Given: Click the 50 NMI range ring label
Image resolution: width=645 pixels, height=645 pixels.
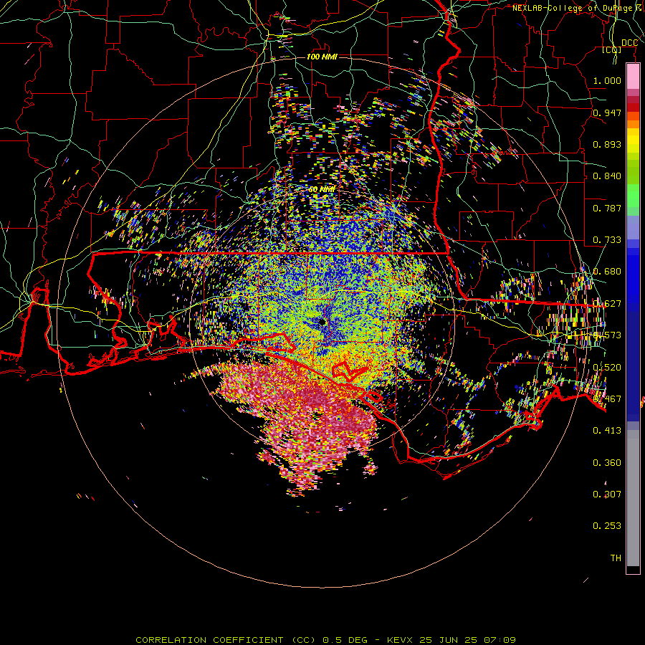Looking at the screenshot, I should [322, 189].
